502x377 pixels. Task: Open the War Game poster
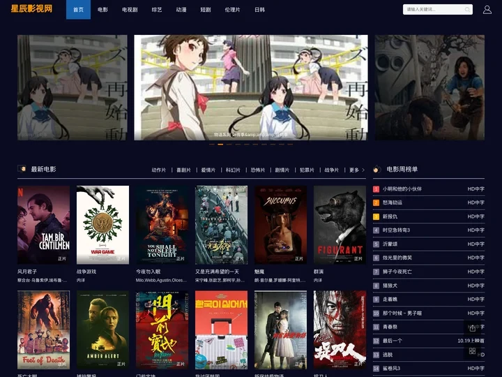[102, 225]
